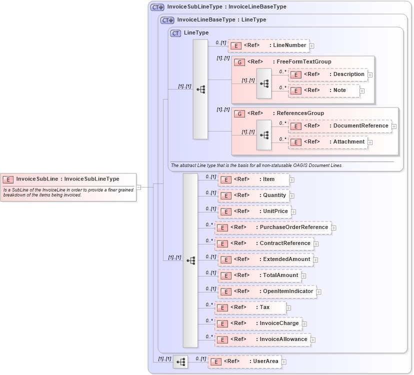Select the CT icon on the LineType box
Screen dimensions: 414x375
click(x=175, y=32)
